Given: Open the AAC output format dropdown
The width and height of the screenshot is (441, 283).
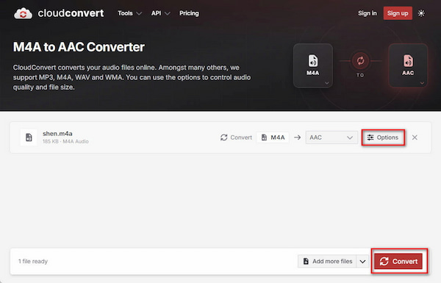Looking at the screenshot, I should (x=331, y=137).
